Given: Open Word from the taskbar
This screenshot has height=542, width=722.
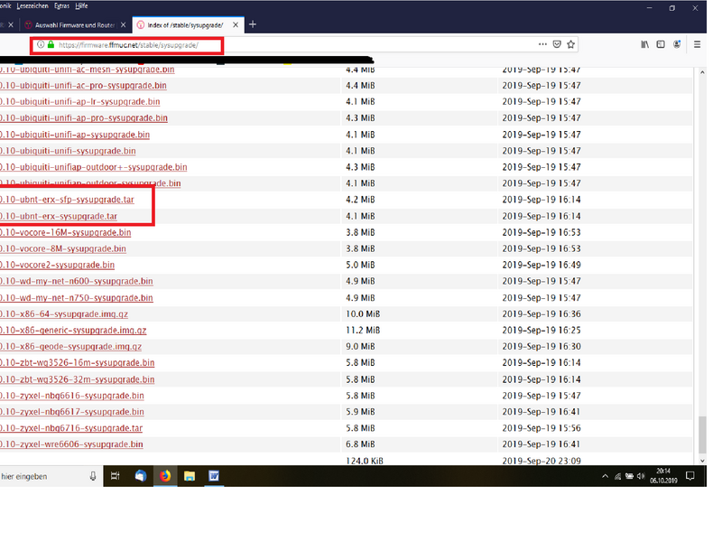Looking at the screenshot, I should click(214, 476).
